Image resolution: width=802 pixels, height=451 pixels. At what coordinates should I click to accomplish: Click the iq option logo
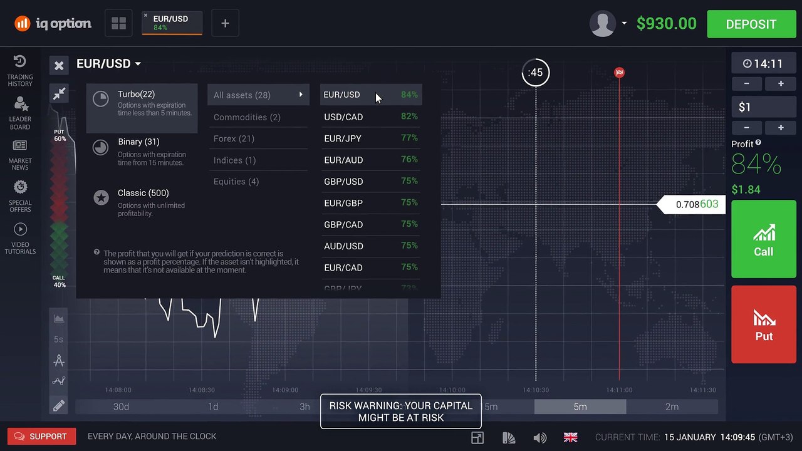(53, 24)
